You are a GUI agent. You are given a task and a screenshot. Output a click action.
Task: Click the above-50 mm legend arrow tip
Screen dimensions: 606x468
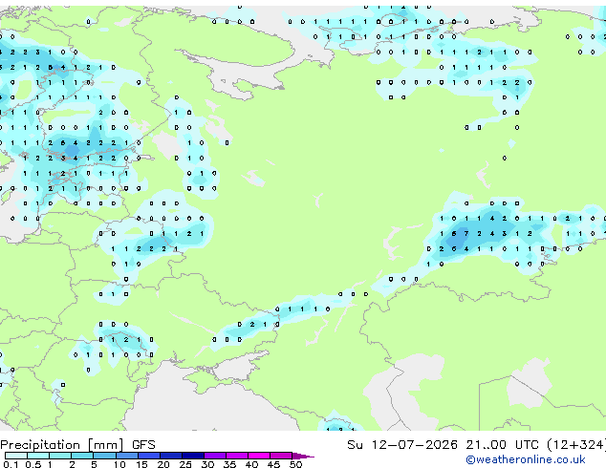[x=303, y=456]
